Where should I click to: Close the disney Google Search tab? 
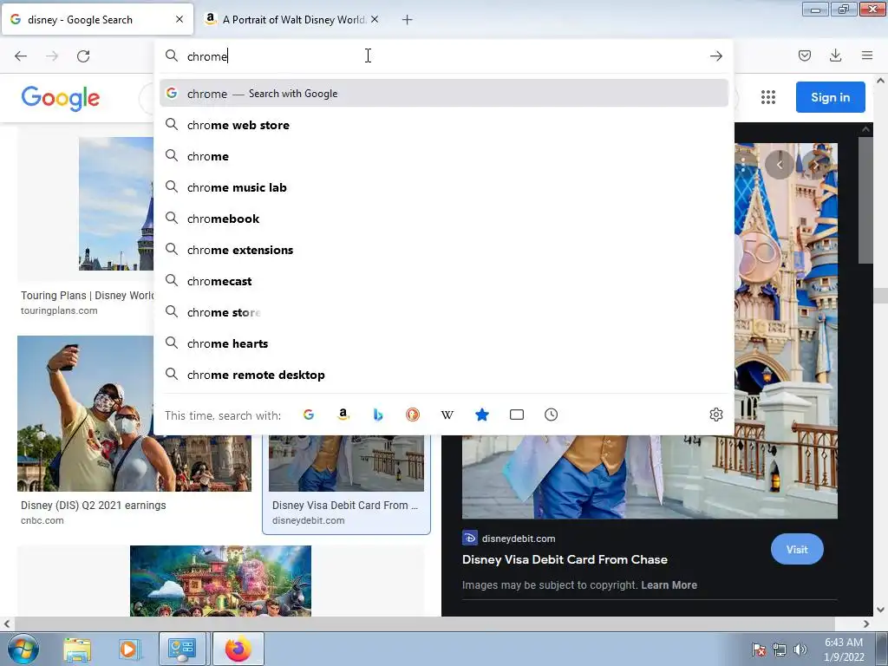(180, 19)
